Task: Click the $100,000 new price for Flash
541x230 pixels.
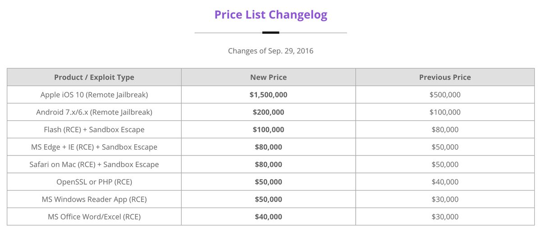Action: [x=268, y=129]
